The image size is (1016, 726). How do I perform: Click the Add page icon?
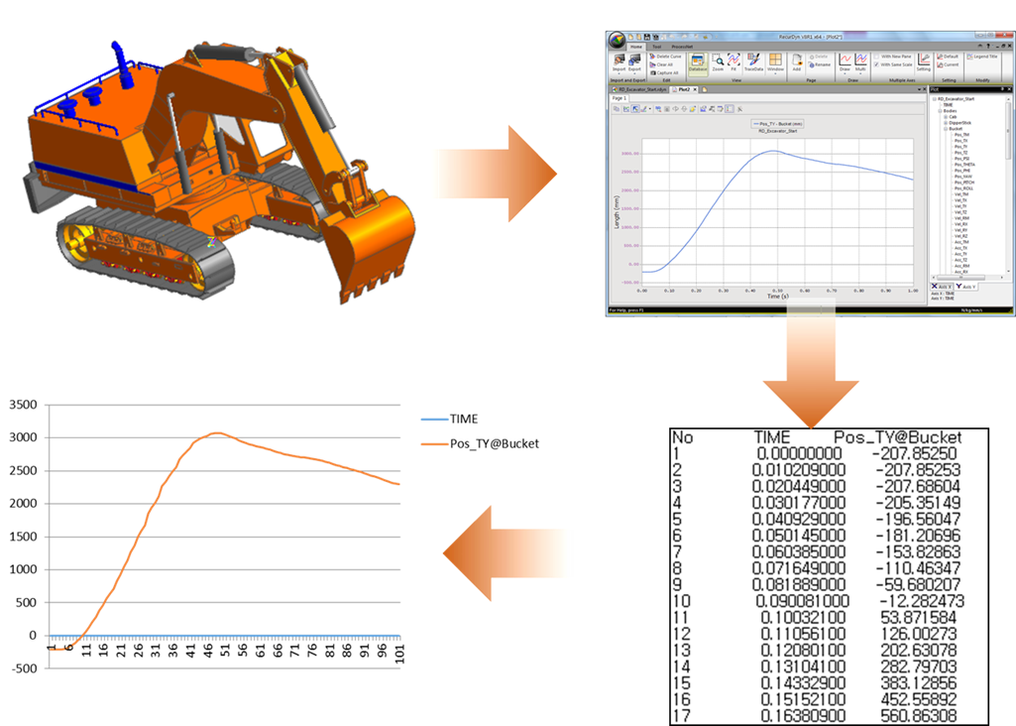click(x=797, y=62)
